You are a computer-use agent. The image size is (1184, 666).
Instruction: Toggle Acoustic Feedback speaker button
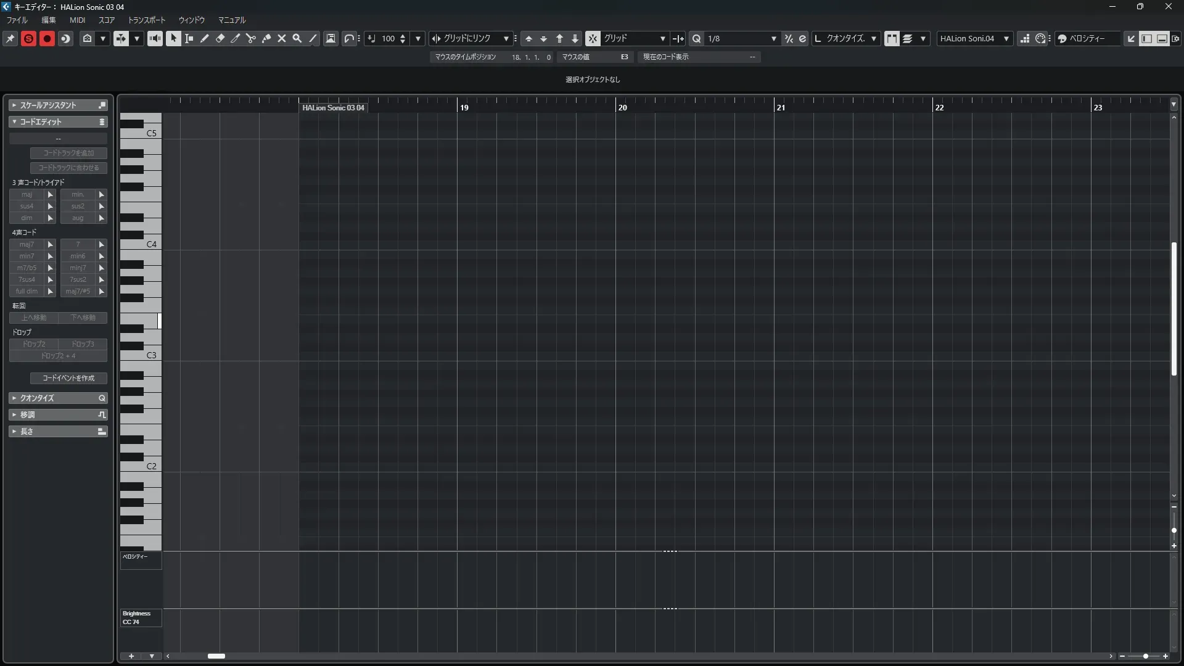[155, 38]
